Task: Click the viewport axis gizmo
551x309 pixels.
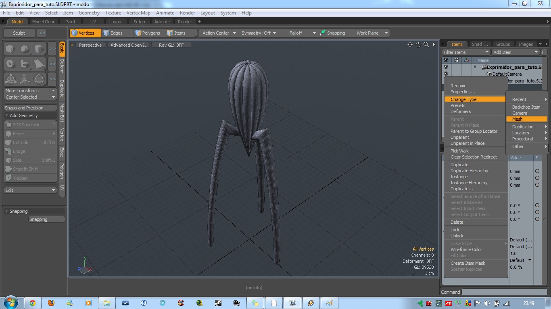Action: point(85,266)
